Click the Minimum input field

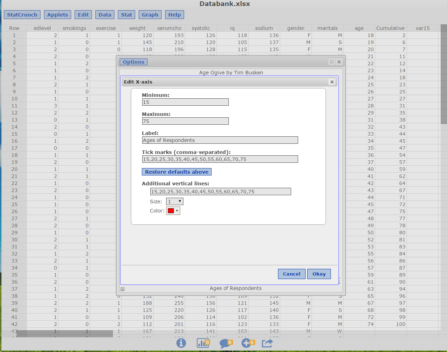(185, 102)
